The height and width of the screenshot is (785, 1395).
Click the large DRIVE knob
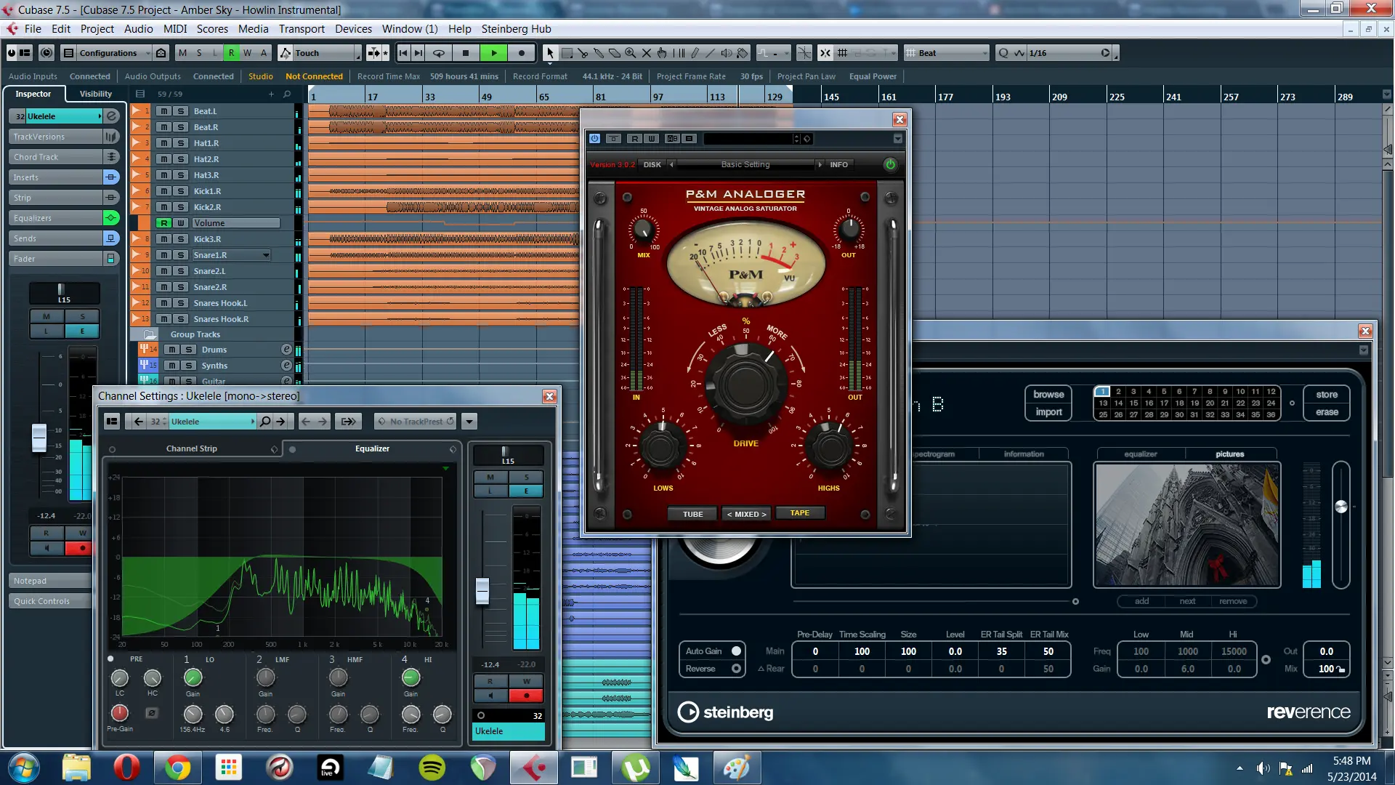745,383
